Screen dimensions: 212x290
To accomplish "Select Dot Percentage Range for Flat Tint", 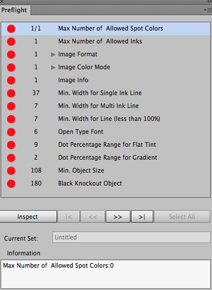I will coord(106,144).
